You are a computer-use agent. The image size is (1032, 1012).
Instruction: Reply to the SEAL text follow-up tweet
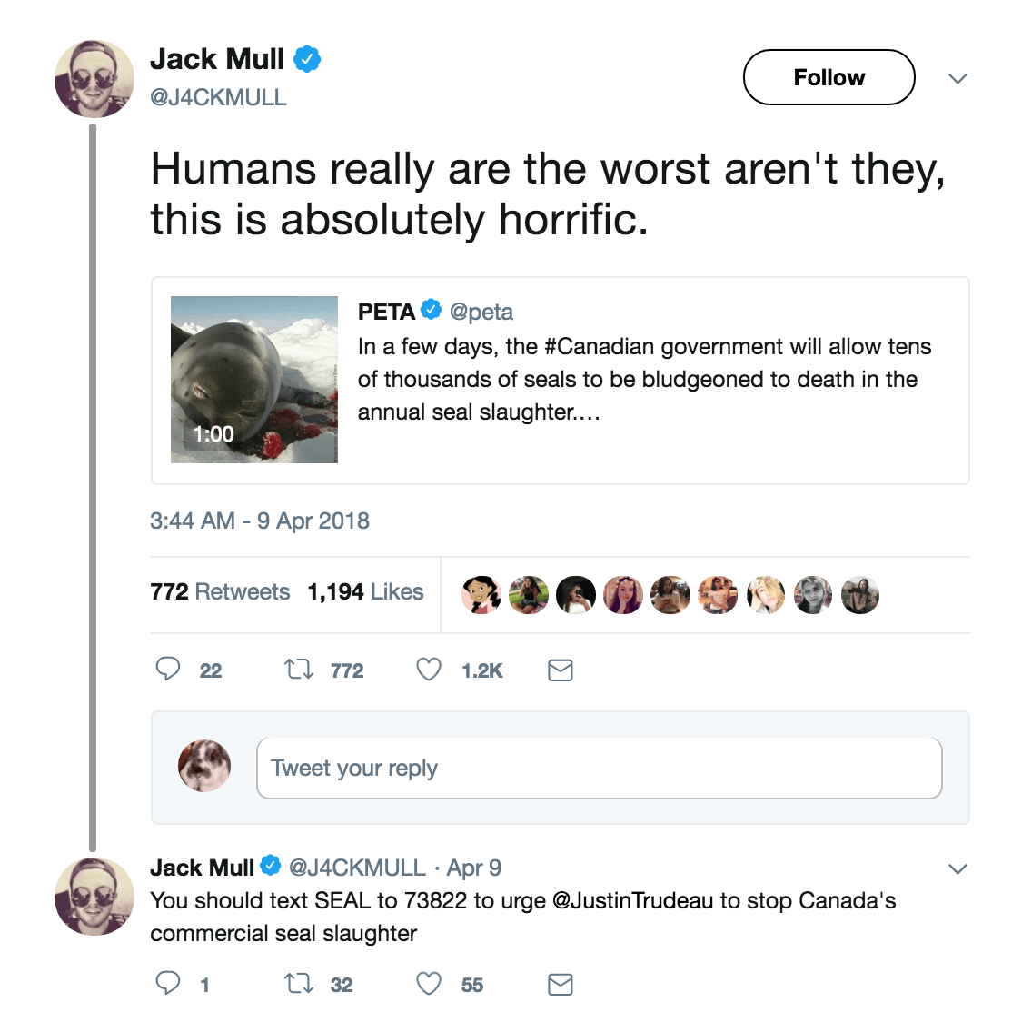point(168,983)
